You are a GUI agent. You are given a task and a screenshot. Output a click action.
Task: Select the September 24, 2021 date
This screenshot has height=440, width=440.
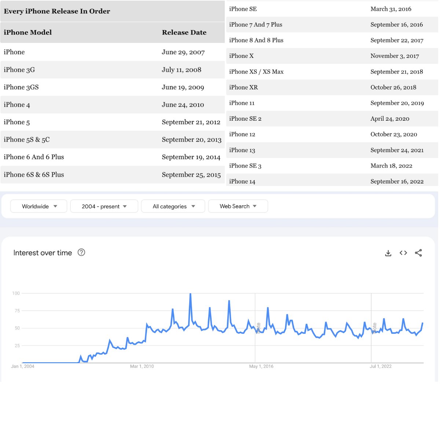pos(397,150)
